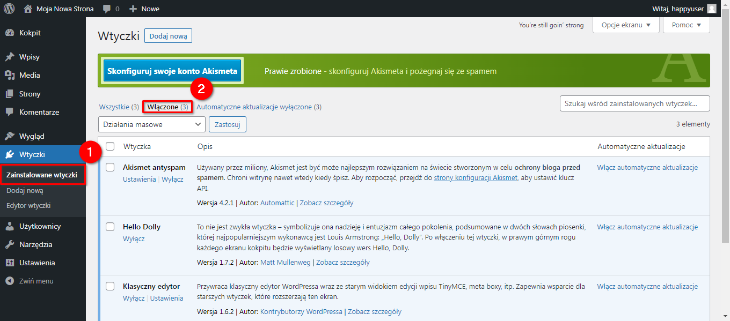Open the Nowe new content menu
Image resolution: width=730 pixels, height=321 pixels.
(144, 9)
